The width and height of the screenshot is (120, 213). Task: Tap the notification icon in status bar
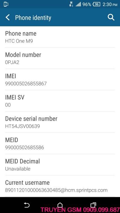pos(6,4)
